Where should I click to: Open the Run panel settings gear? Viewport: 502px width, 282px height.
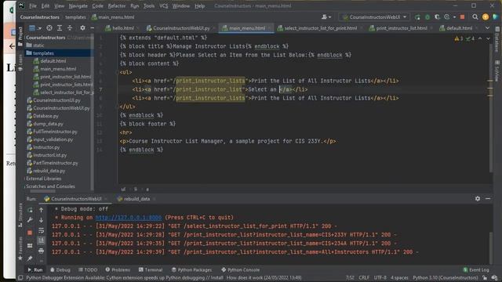pos(478,198)
